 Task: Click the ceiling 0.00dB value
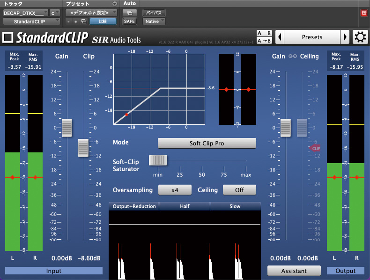click(307, 258)
